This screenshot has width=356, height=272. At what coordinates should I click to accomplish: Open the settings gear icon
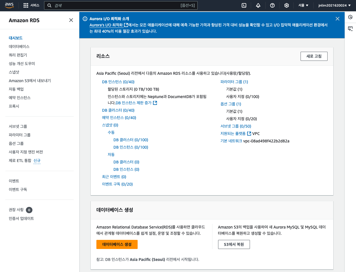287,5
